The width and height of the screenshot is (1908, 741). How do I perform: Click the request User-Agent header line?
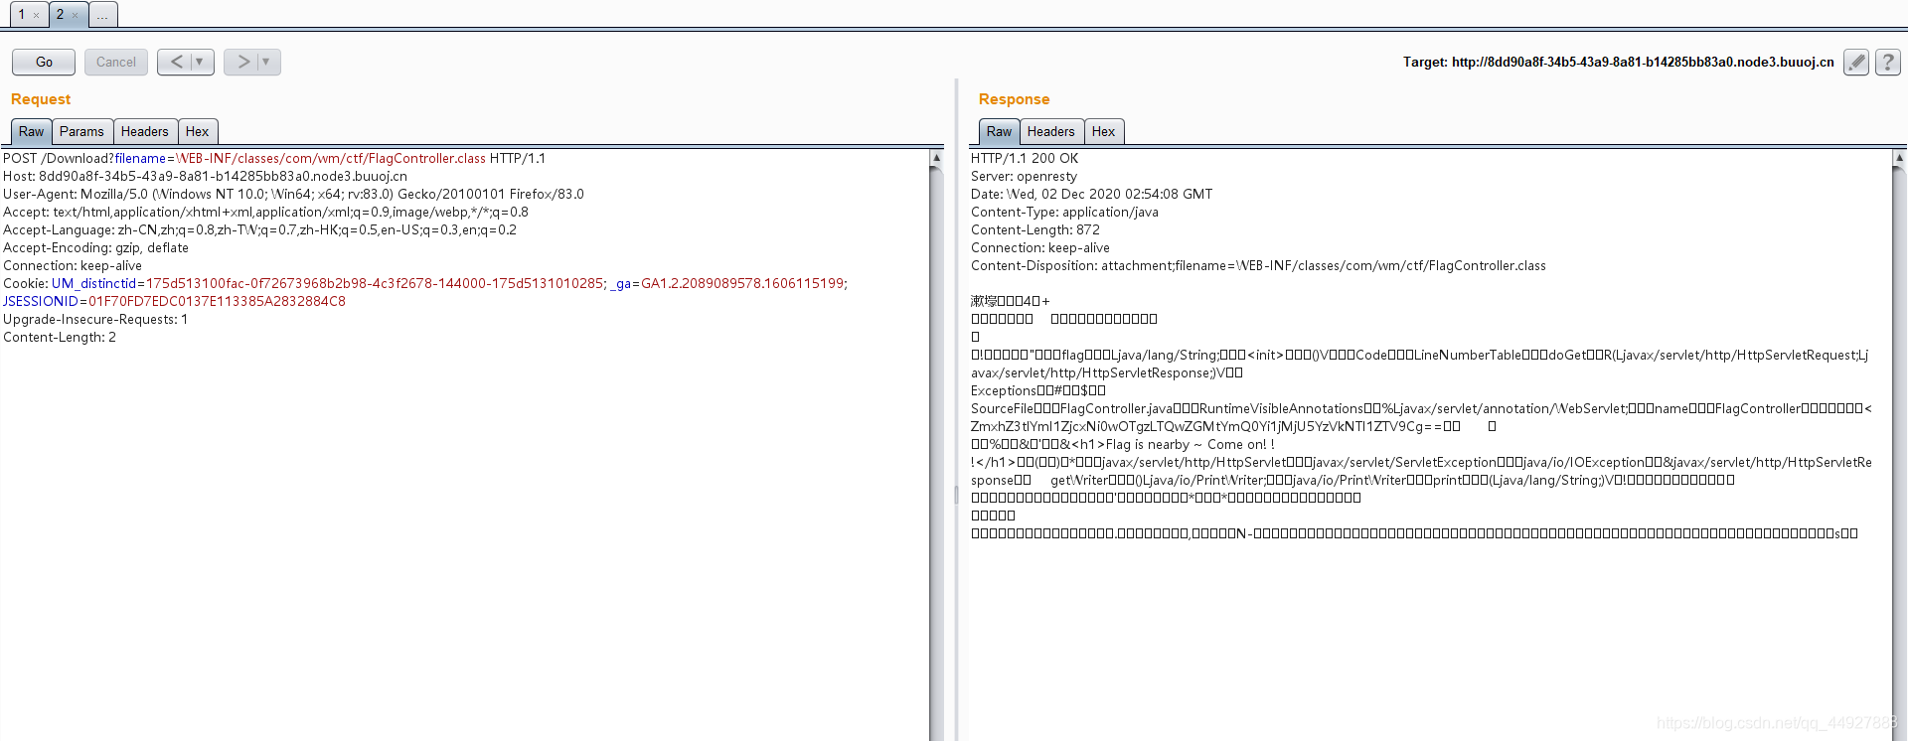tap(293, 194)
